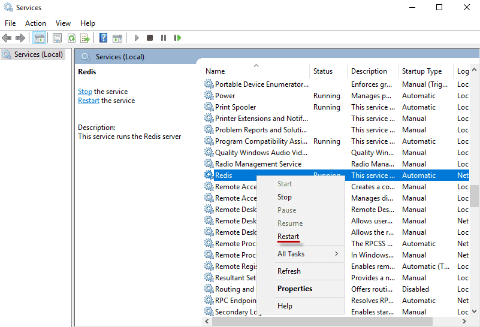This screenshot has width=480, height=327.
Task: Select Printer Extensions and Notif... row
Action: tap(336, 119)
